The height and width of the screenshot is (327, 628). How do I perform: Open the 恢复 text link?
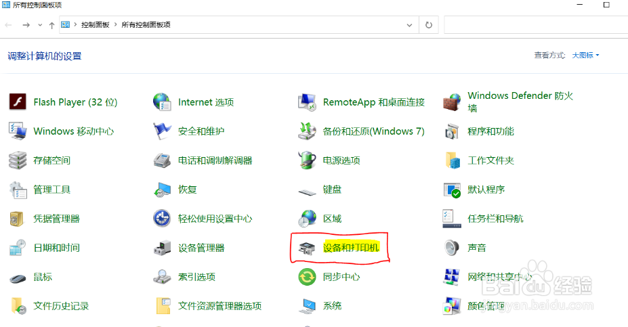pyautogui.click(x=187, y=190)
